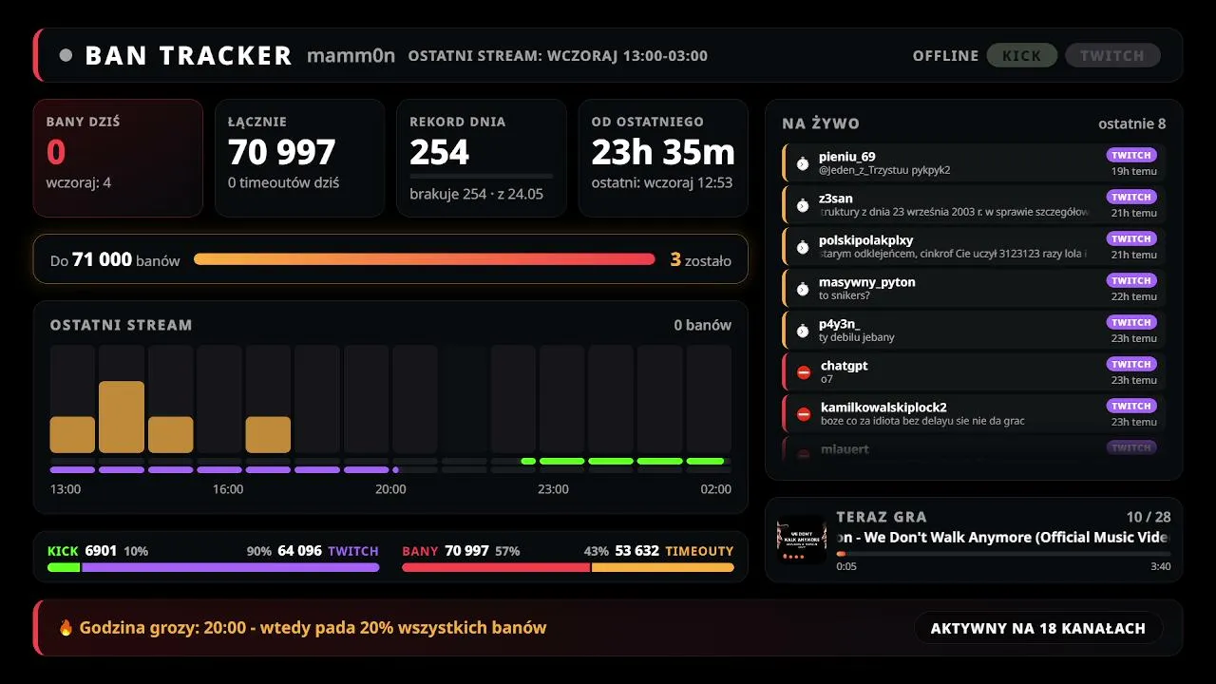
Task: Click the OFFLINE status label
Action: point(945,56)
